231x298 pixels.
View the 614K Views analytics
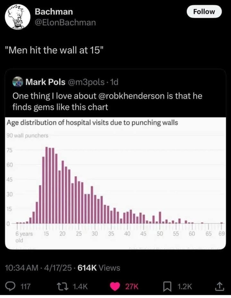tap(99, 268)
